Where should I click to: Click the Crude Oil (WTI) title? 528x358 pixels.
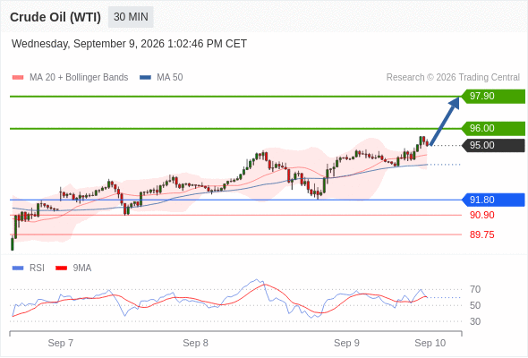click(x=55, y=17)
